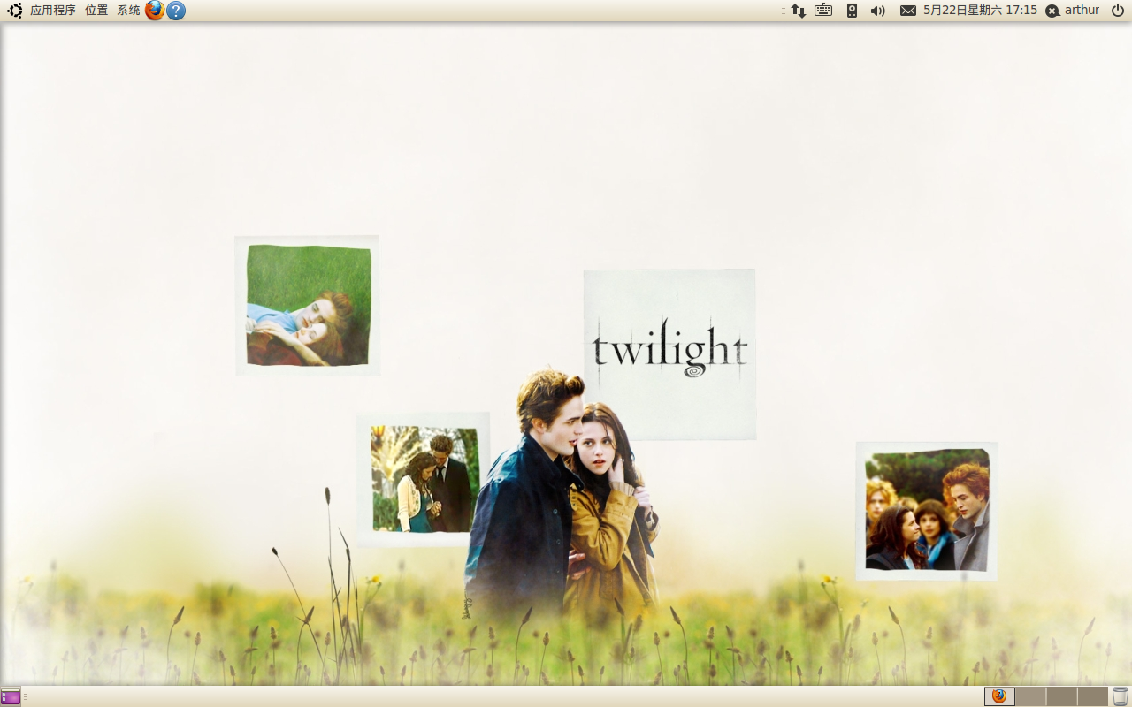Open the 应用程序 applications menu

coord(53,11)
